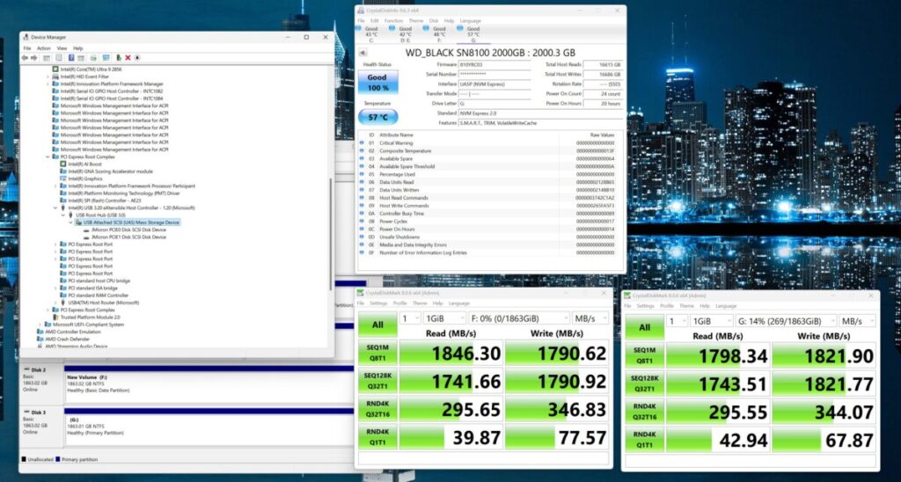The width and height of the screenshot is (901, 482).
Task: Click the disable device down-arrow toolbar icon
Action: 137,57
